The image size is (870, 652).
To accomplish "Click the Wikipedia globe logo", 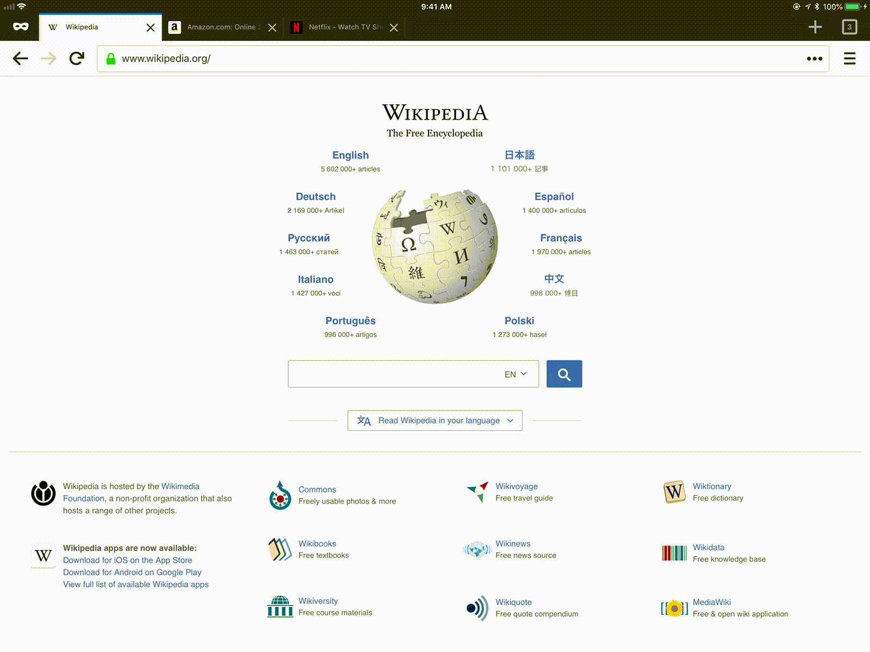I will 435,246.
